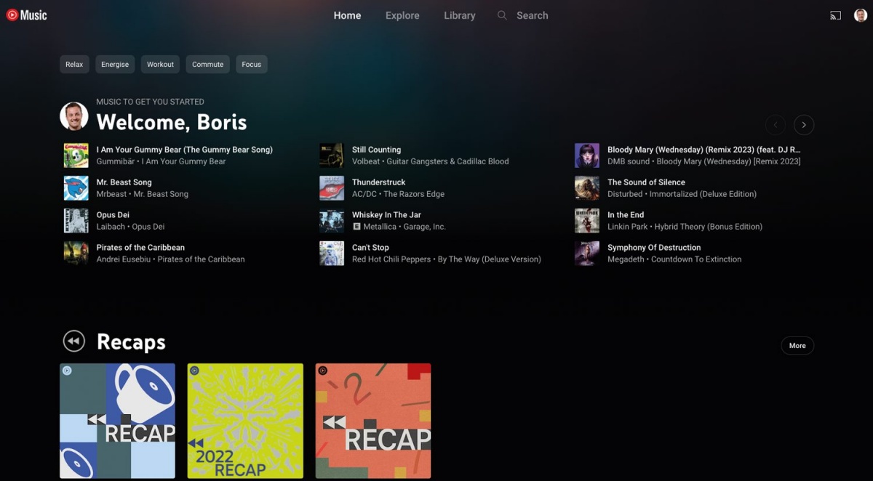The height and width of the screenshot is (481, 873).
Task: Select the Focus mood chip
Action: pyautogui.click(x=251, y=65)
